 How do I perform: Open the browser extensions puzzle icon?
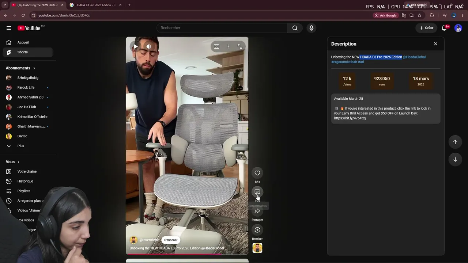coord(432,15)
